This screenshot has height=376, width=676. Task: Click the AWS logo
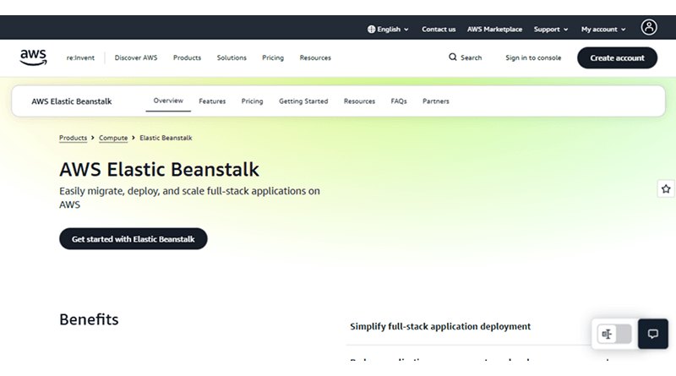[x=33, y=57]
